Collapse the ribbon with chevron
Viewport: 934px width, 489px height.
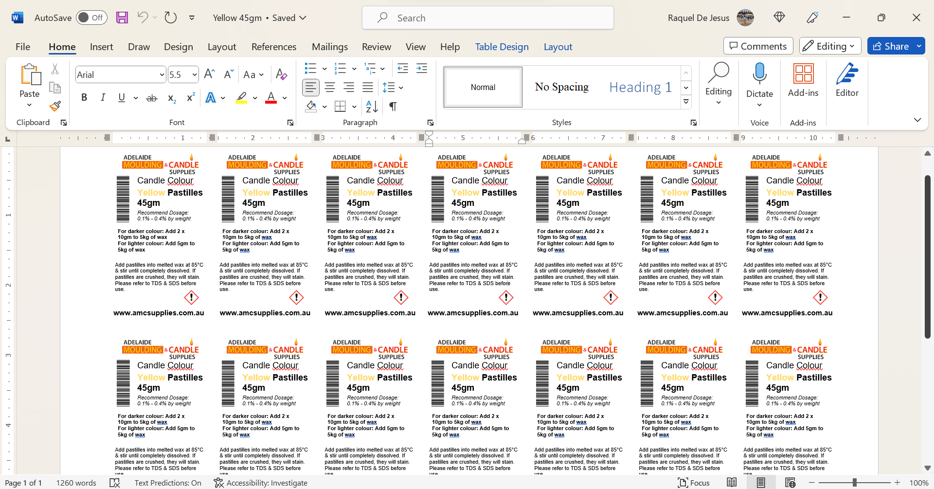917,120
